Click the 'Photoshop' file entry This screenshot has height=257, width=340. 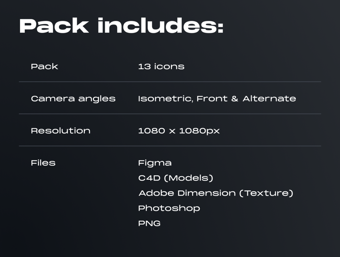(x=169, y=208)
